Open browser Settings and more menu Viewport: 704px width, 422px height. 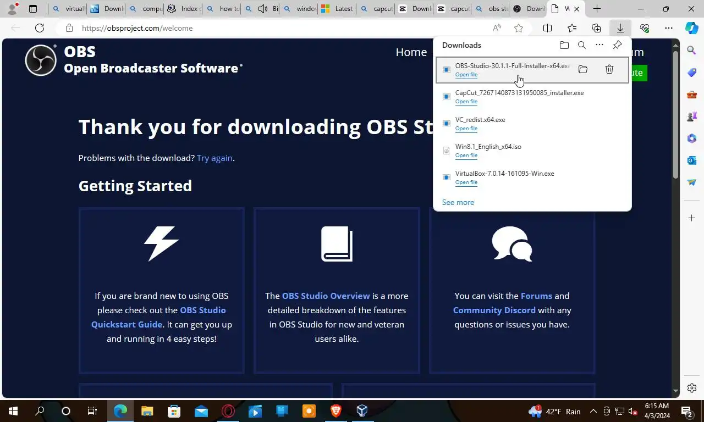click(x=669, y=28)
